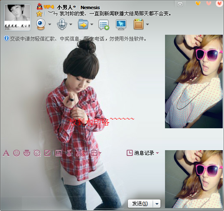Click the VIP4 badge
The width and height of the screenshot is (224, 211).
49,7
